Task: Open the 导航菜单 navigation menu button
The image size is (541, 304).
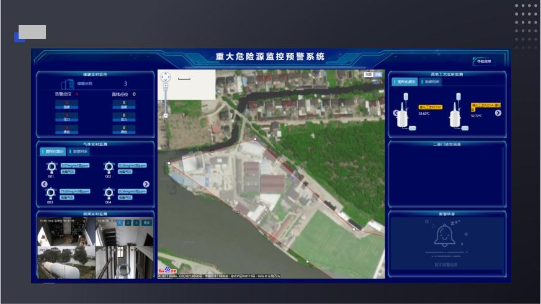Action: [483, 61]
